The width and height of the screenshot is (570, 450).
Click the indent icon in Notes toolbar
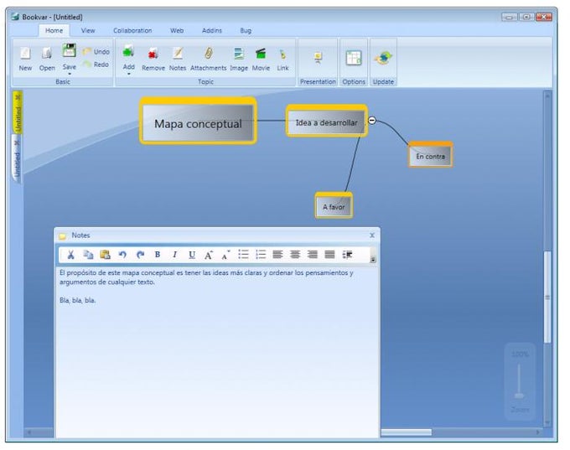(x=348, y=255)
